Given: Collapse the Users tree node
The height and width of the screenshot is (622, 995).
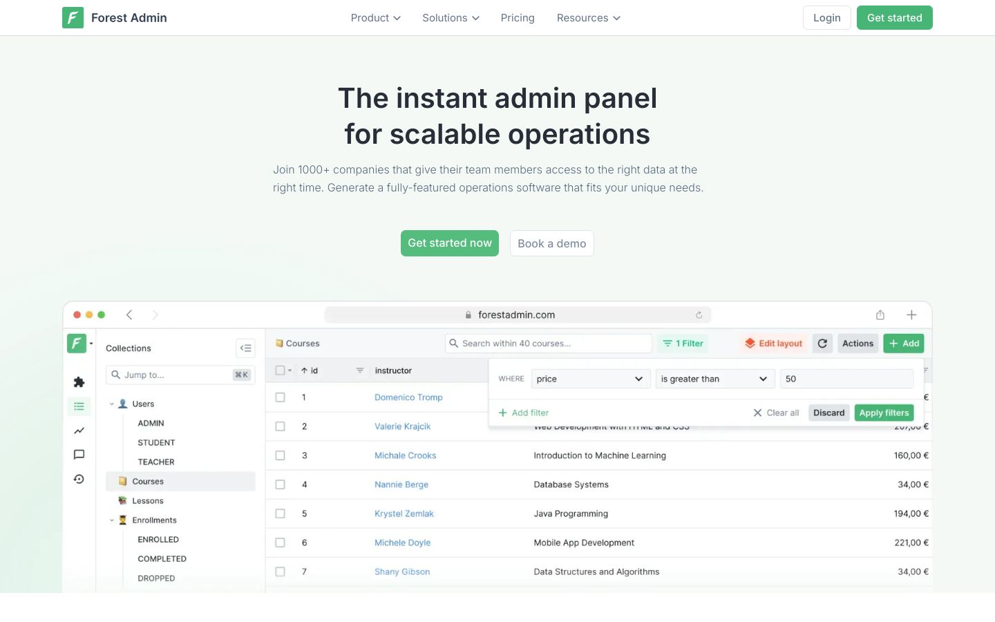Looking at the screenshot, I should coord(111,404).
